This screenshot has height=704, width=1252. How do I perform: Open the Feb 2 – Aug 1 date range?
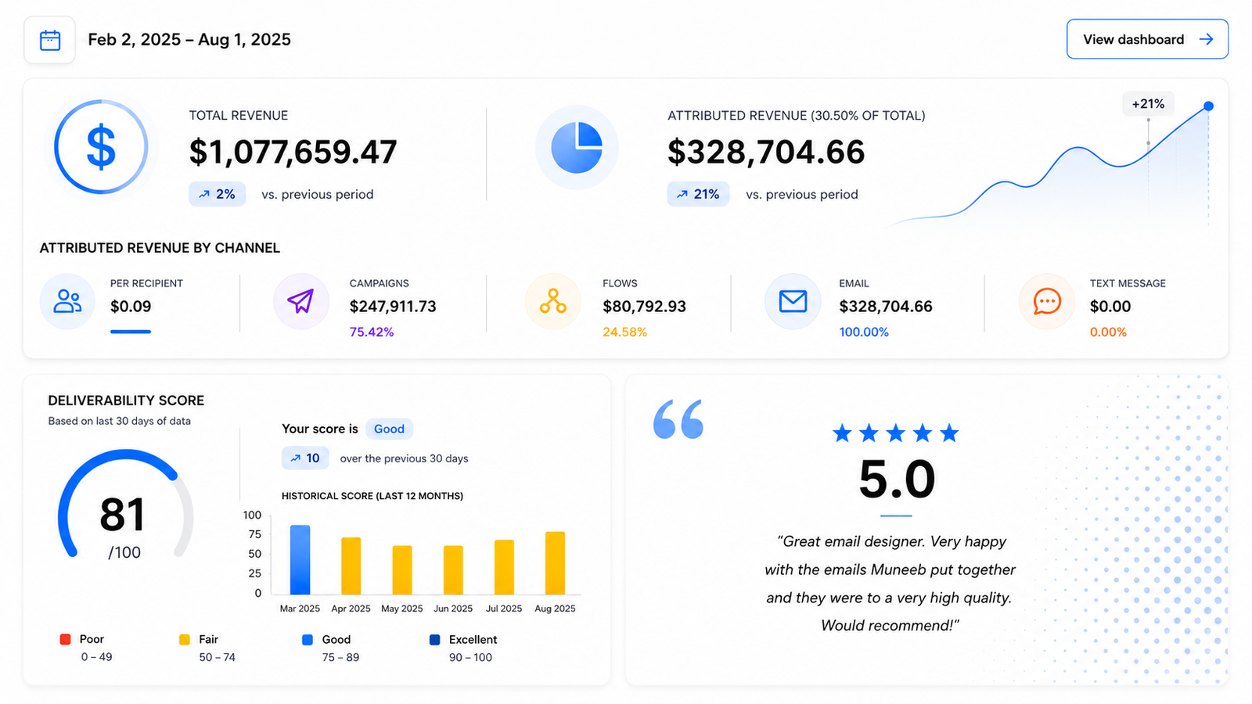(x=189, y=40)
